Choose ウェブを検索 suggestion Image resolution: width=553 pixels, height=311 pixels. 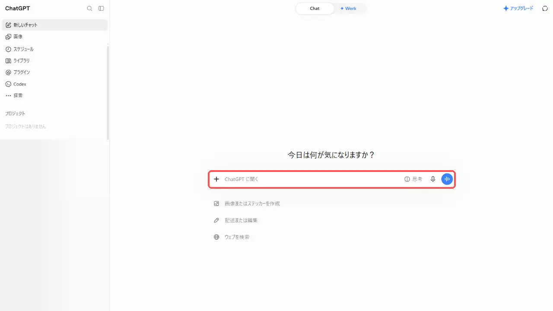(x=232, y=237)
